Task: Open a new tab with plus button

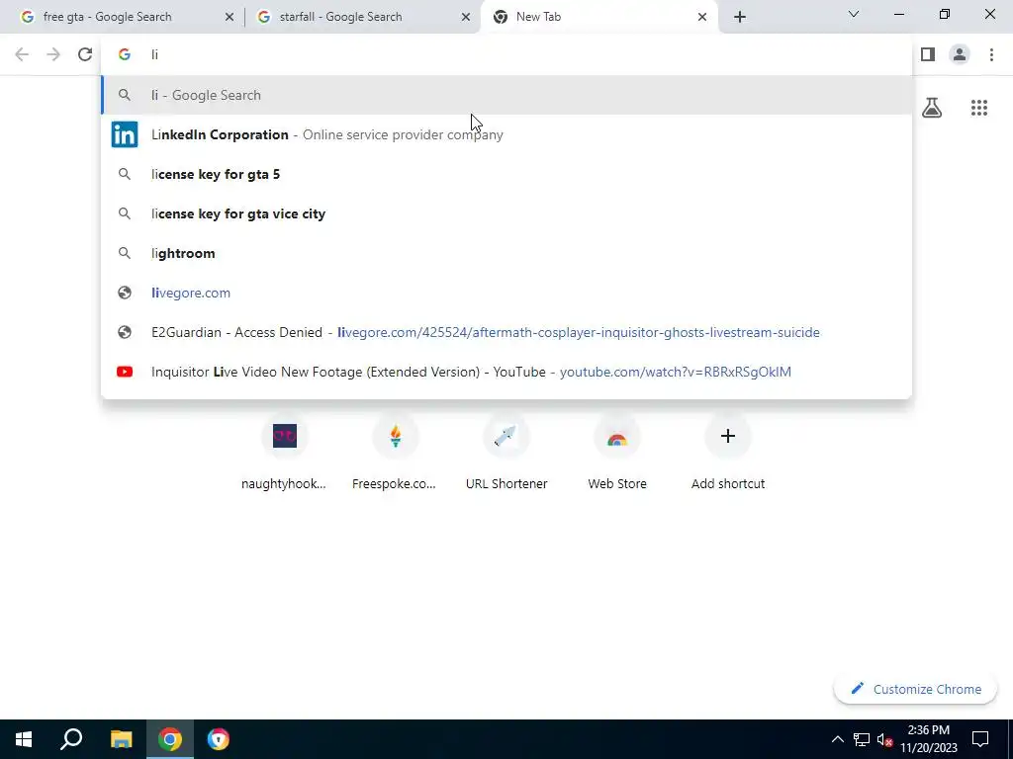Action: tap(740, 17)
